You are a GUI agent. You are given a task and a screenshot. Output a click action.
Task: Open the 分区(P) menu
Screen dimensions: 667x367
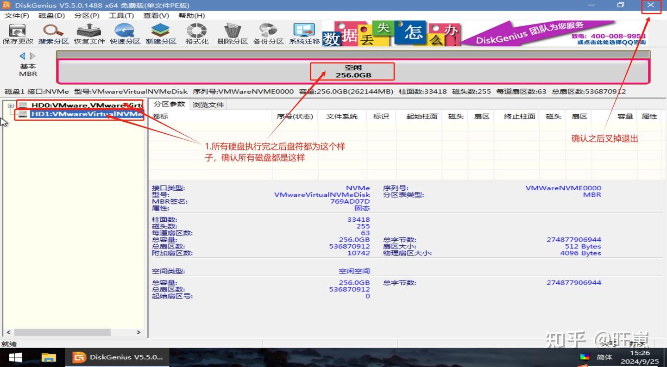tap(87, 16)
